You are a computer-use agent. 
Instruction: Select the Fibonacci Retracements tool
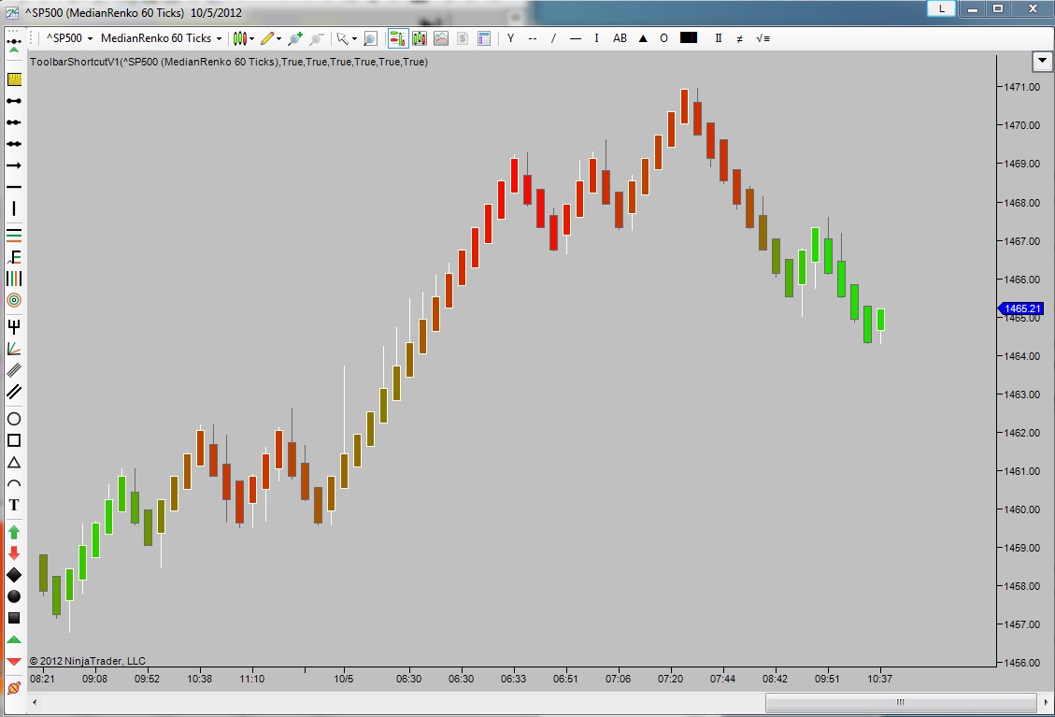14,235
